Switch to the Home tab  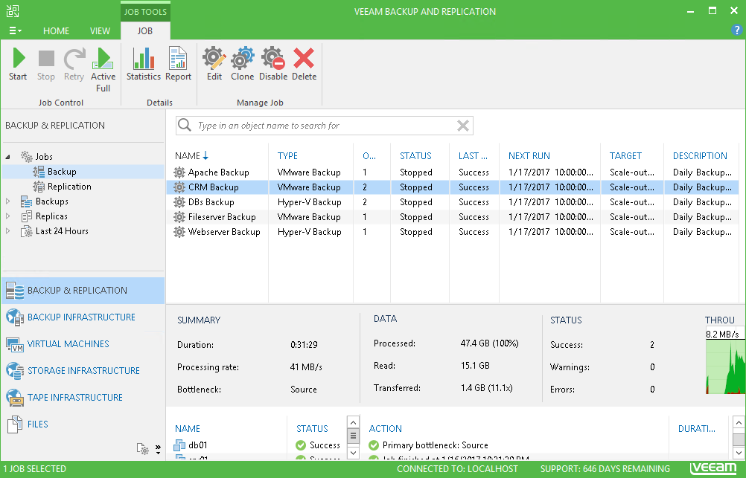point(56,31)
